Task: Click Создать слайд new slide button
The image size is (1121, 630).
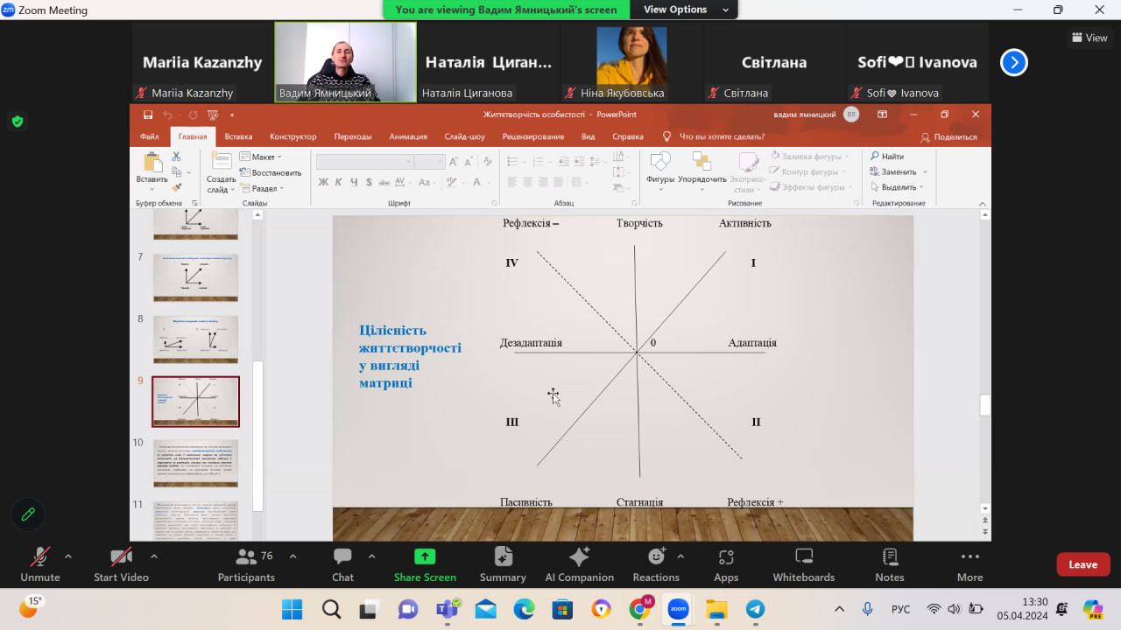Action: tap(222, 171)
